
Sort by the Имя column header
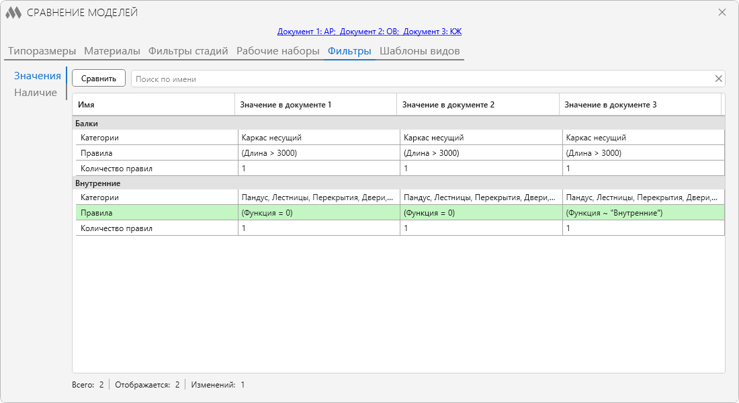click(153, 105)
